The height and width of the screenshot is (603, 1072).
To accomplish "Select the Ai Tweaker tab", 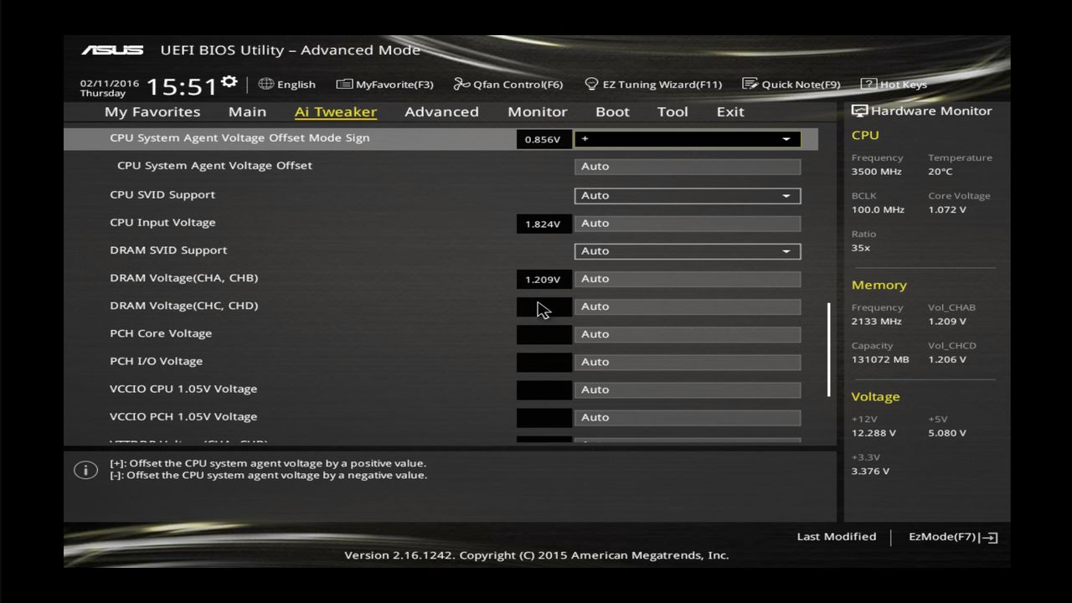I will pos(336,111).
